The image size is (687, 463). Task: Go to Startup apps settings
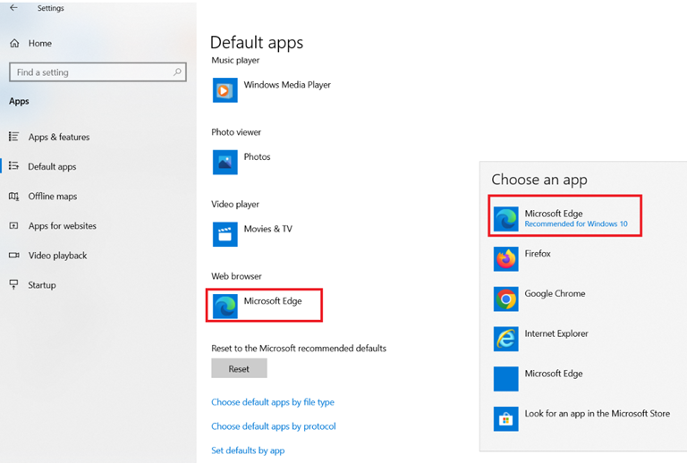coord(42,285)
